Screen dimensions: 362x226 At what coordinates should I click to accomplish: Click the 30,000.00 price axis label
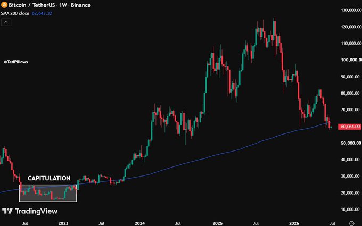pos(351,176)
